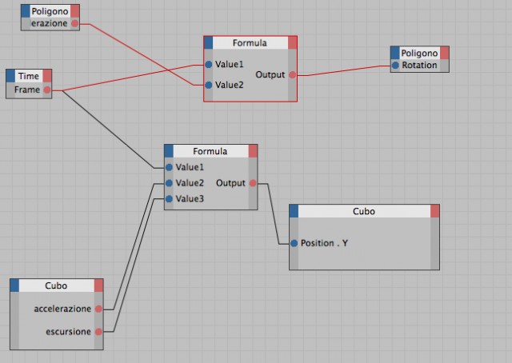Click the accelerazione output port on Cubo node
Viewport: 512px width, 363px height.
click(x=98, y=309)
